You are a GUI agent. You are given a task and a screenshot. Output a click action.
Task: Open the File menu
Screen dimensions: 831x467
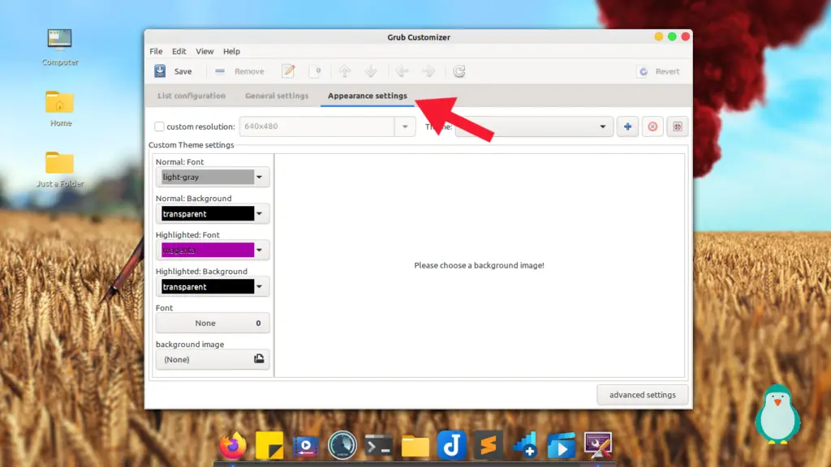click(156, 51)
